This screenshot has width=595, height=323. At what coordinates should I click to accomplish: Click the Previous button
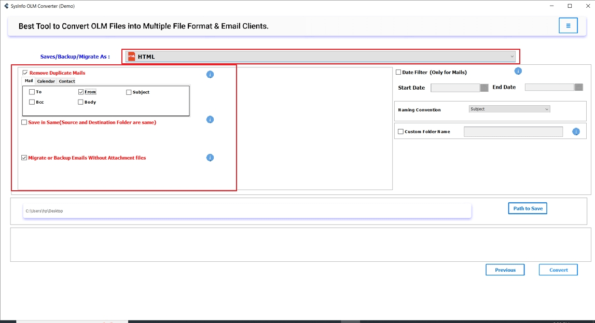coord(505,270)
